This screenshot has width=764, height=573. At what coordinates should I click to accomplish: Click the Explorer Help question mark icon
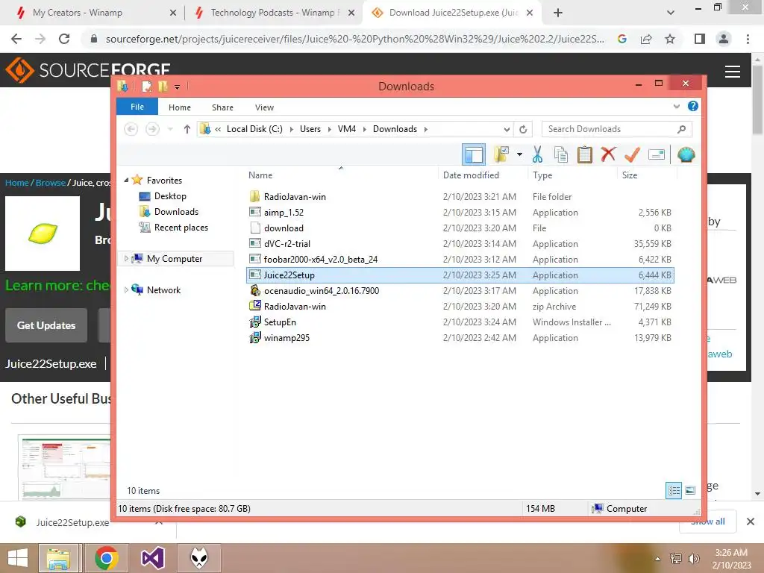(692, 106)
